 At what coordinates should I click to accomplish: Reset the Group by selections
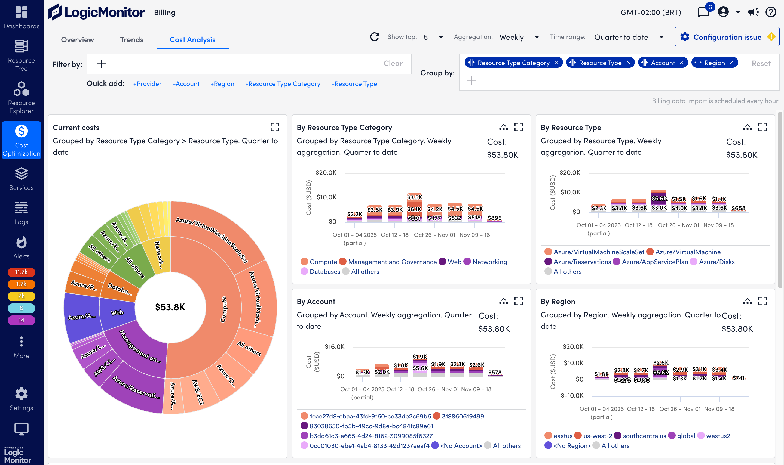coord(761,63)
